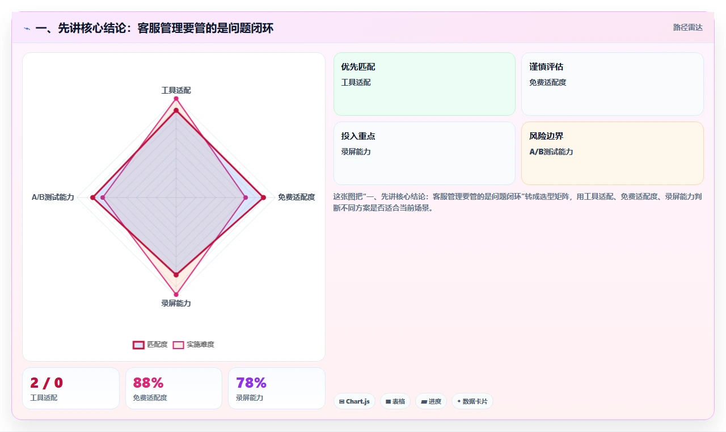Image resolution: width=726 pixels, height=432 pixels.
Task: Click the 免费适配度 axis label on the radar
Action: coord(296,197)
